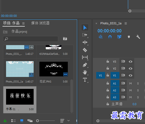Switch to the 项目: 作品 tab
The image size is (145, 124).
click(x=11, y=23)
